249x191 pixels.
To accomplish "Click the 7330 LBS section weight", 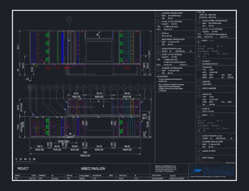I will [x=57, y=150].
